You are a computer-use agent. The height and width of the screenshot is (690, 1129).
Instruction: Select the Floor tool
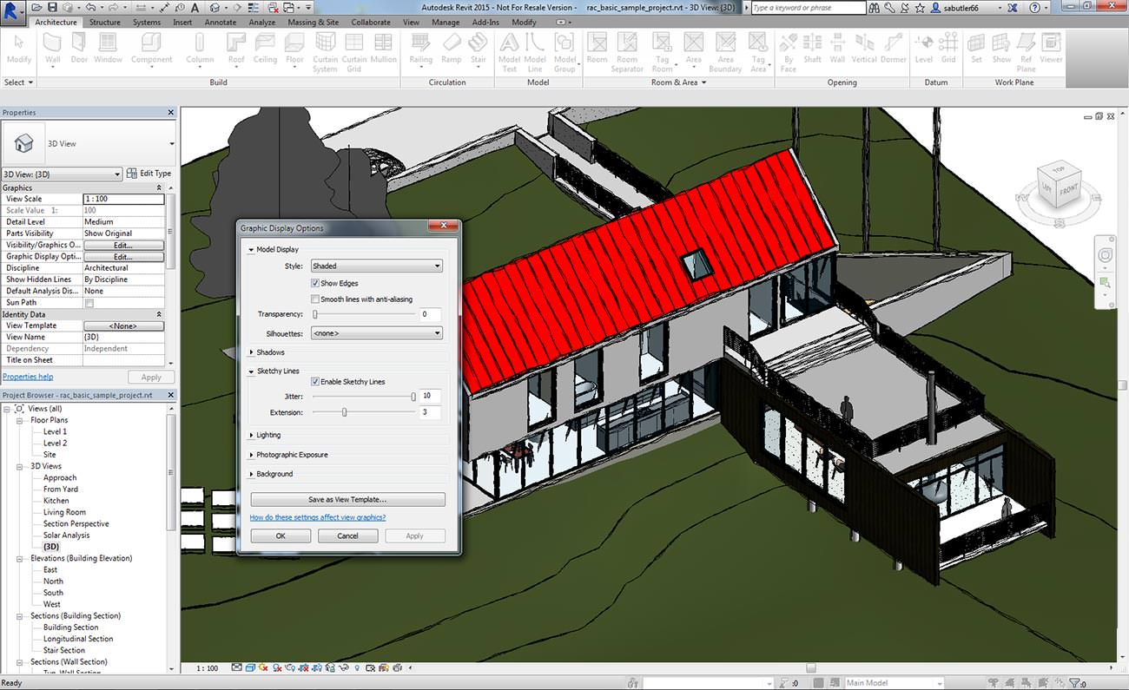[x=294, y=50]
